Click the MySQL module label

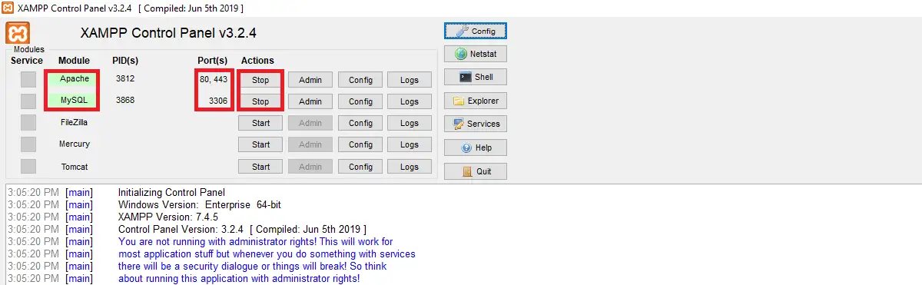point(75,101)
